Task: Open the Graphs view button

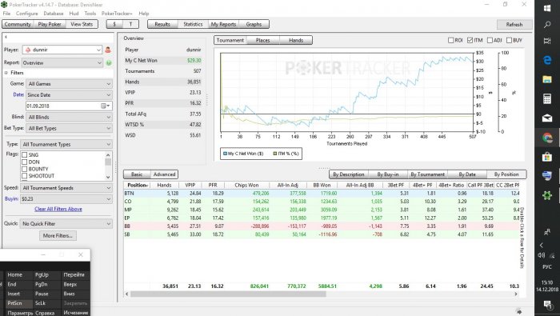Action: pos(254,24)
